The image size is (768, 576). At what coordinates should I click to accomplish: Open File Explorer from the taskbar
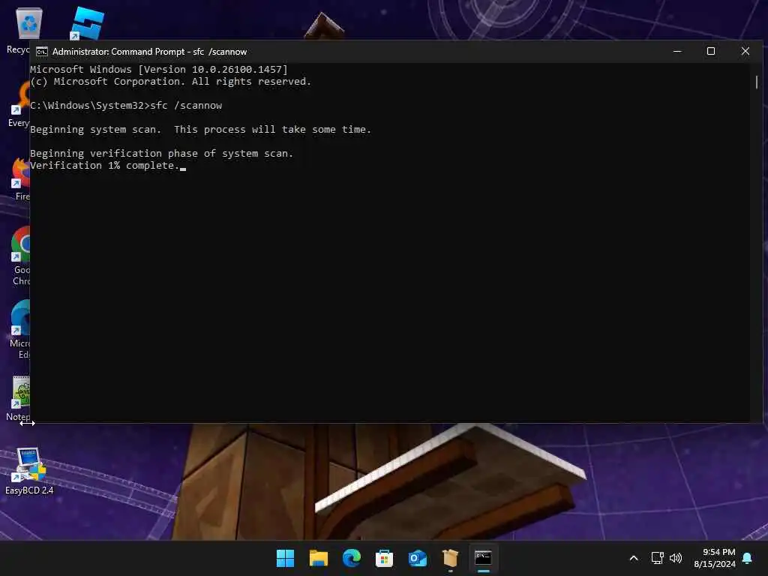point(318,558)
